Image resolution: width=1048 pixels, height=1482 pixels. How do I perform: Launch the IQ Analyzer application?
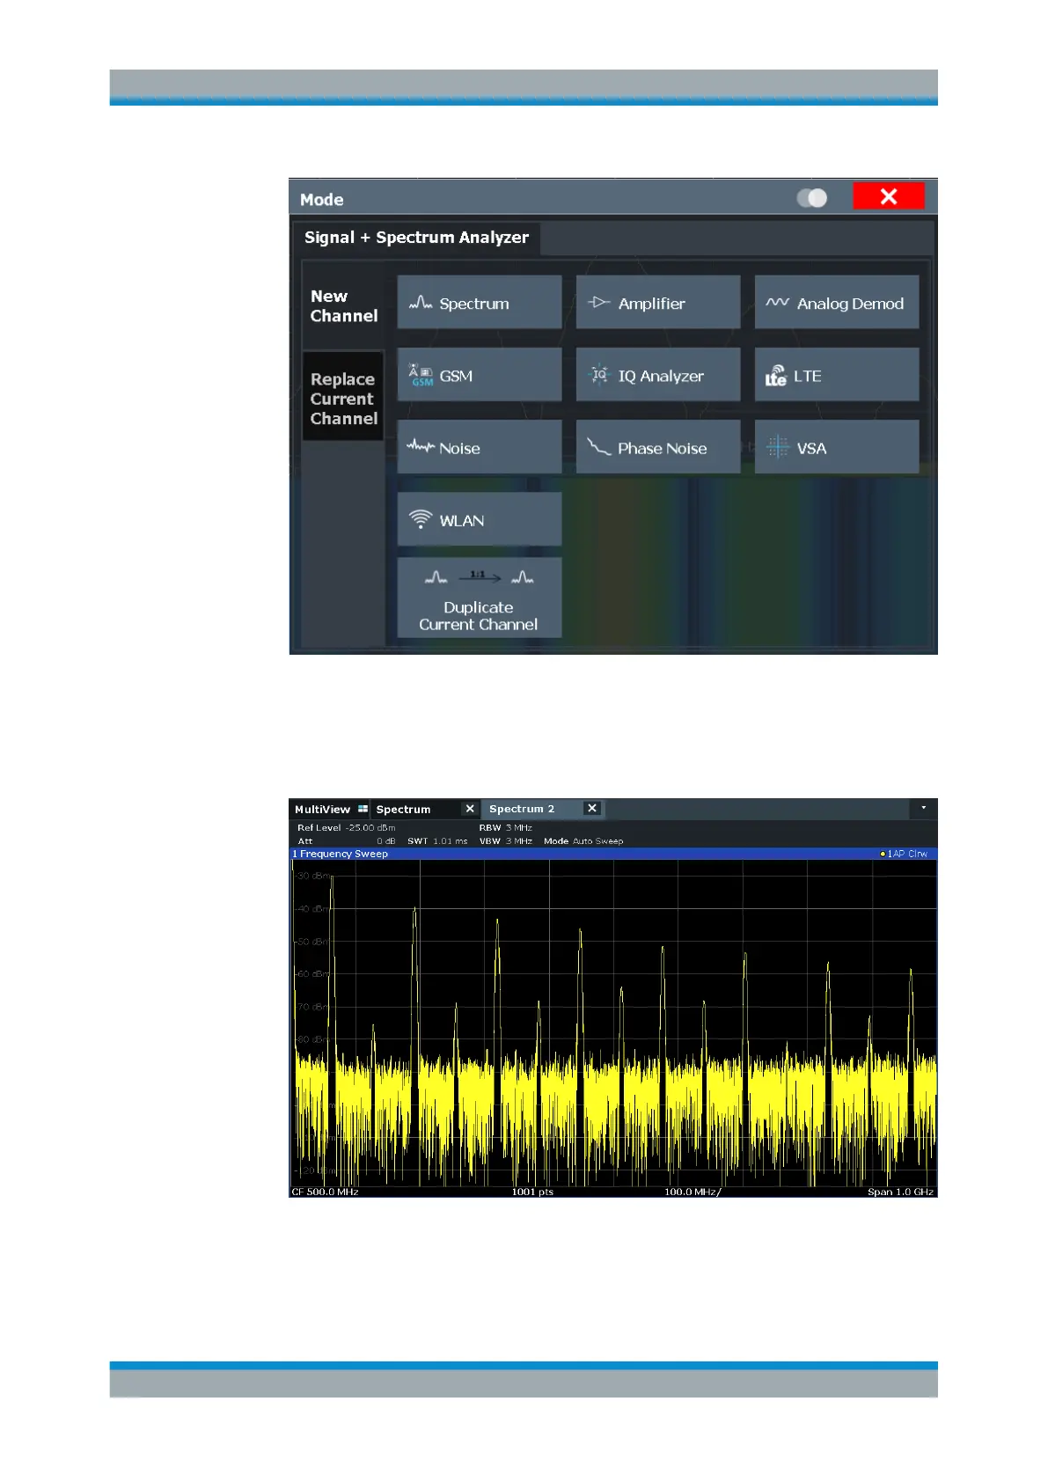click(657, 376)
